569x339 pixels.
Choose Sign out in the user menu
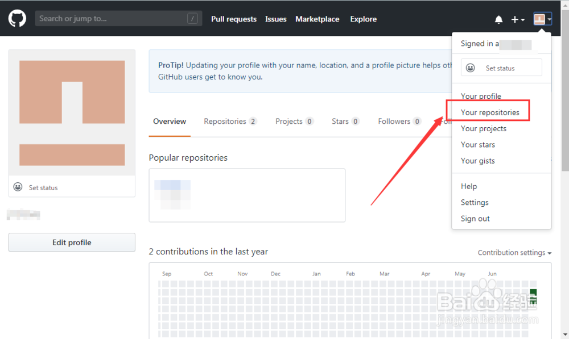[x=475, y=219]
